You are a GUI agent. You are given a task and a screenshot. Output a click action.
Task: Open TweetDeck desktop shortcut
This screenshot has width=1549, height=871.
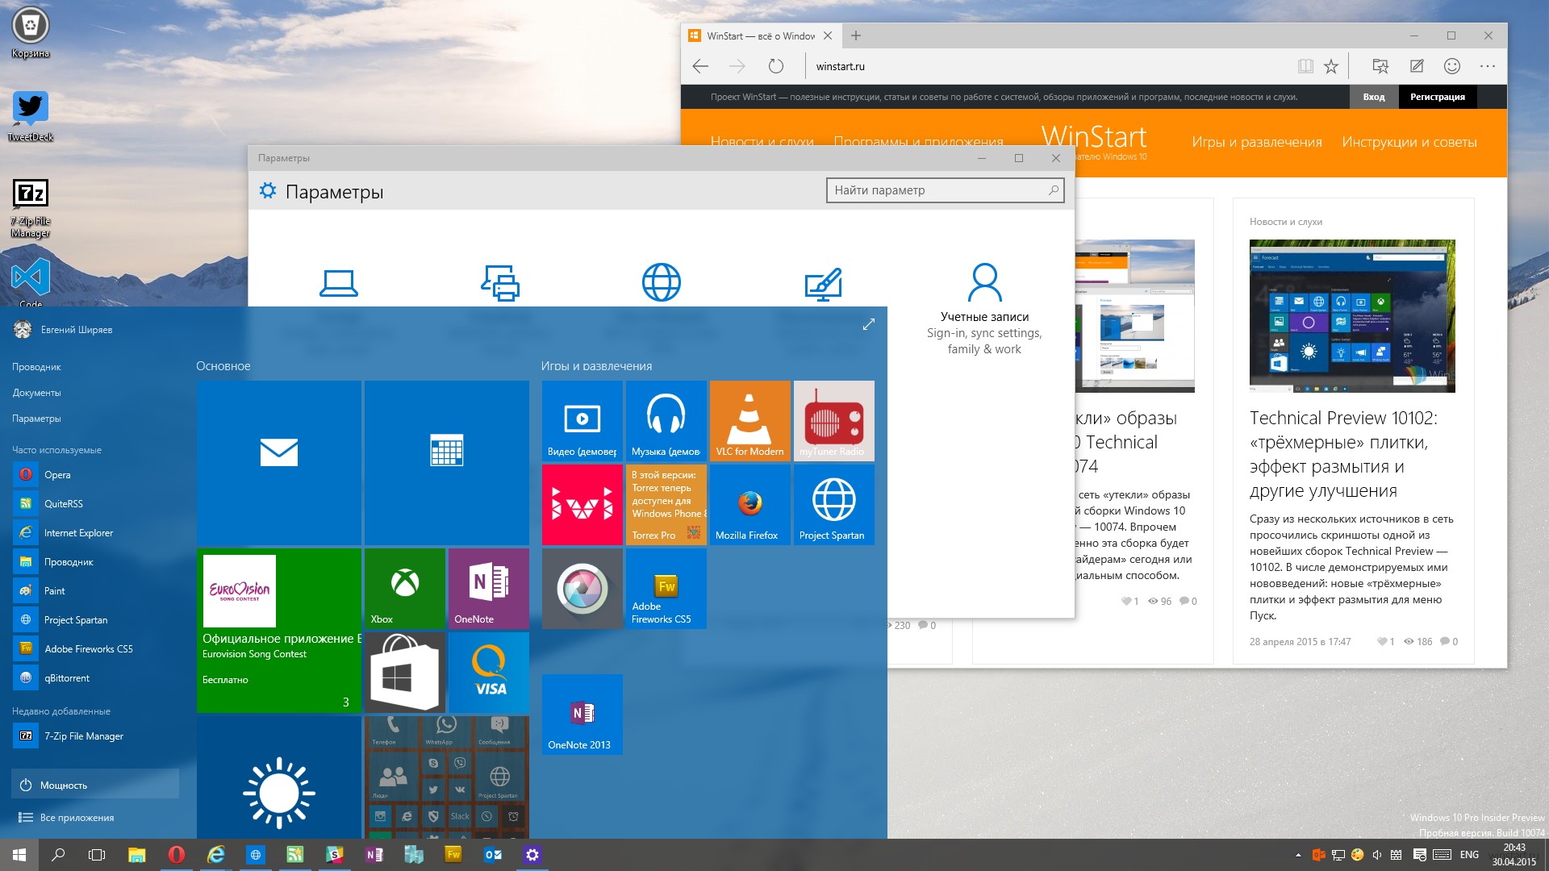pos(31,116)
